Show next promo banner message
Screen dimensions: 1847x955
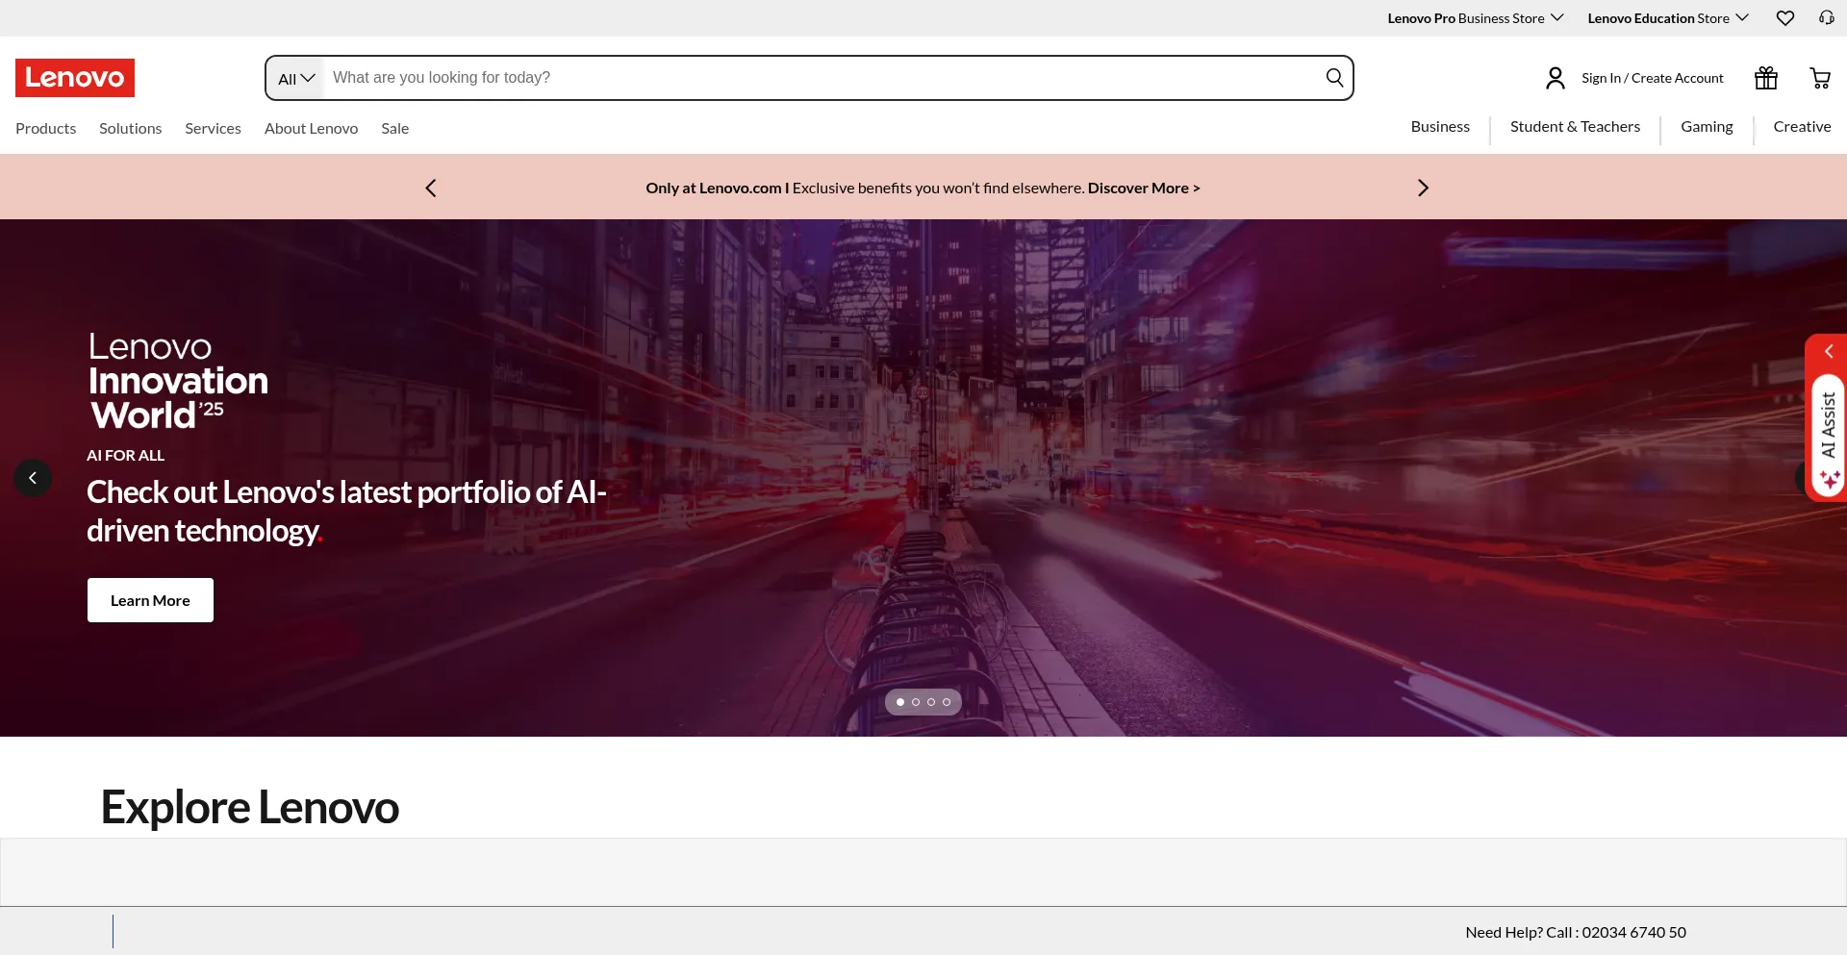(1423, 188)
